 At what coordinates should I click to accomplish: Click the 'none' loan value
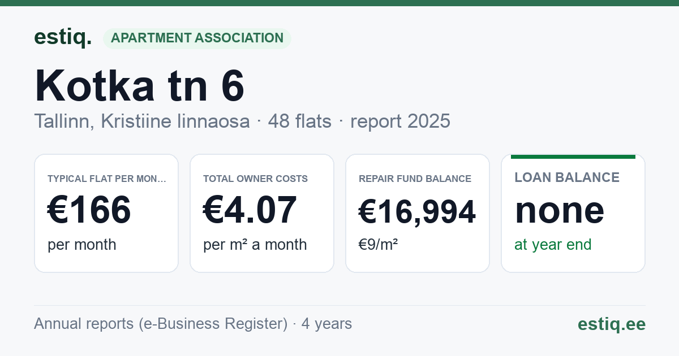pyautogui.click(x=560, y=210)
